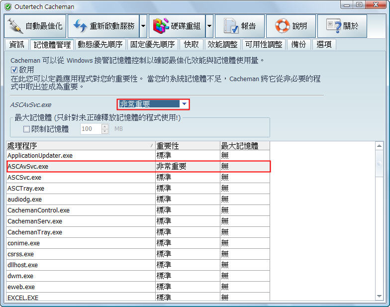Click the memory limit MB number field

tap(91, 129)
